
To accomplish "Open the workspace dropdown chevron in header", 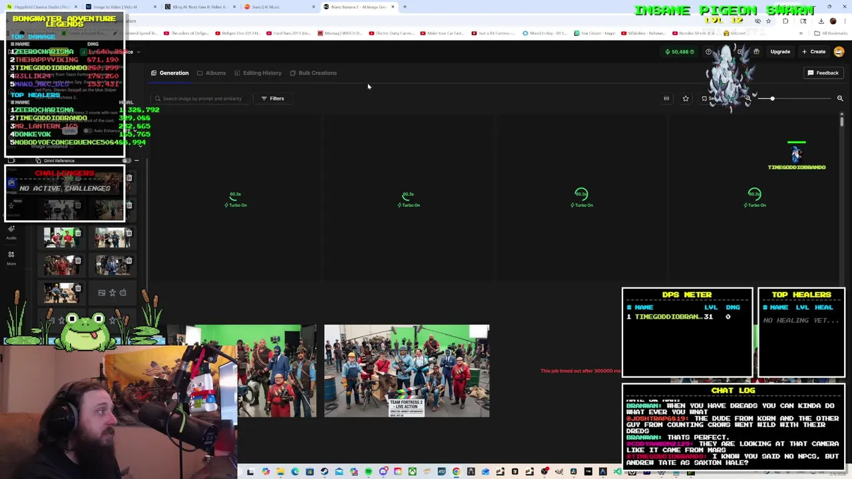I will (138, 52).
